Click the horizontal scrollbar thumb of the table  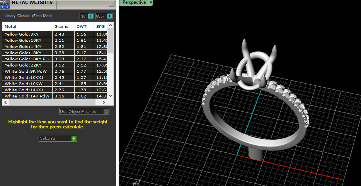(52, 102)
